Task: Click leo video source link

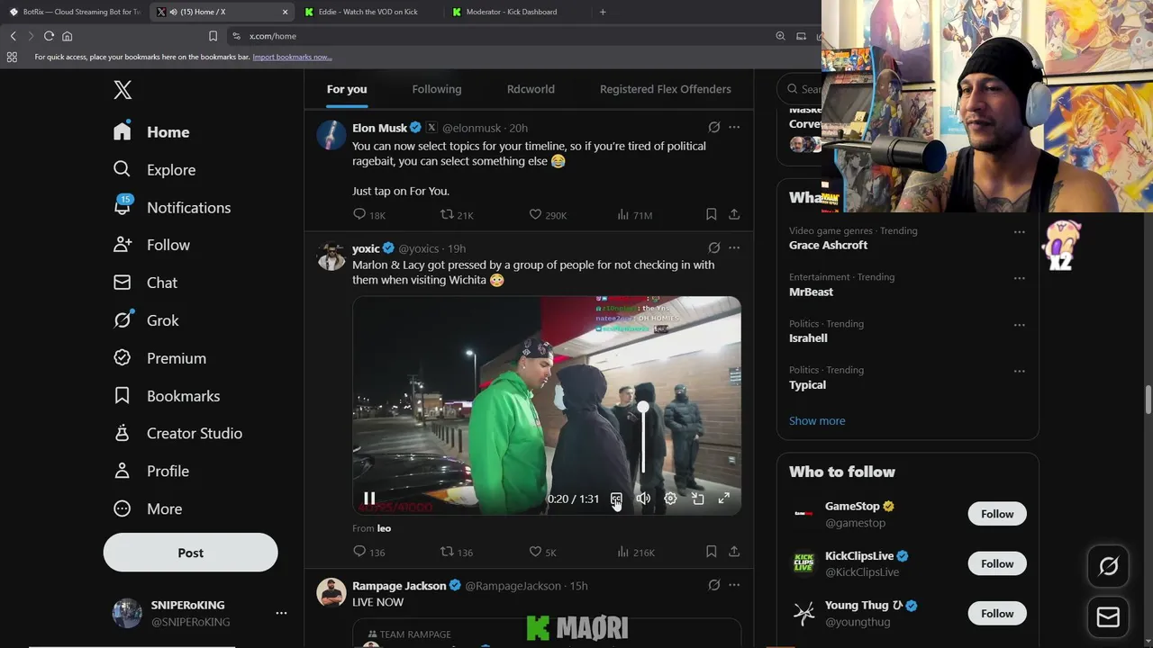Action: (x=384, y=528)
